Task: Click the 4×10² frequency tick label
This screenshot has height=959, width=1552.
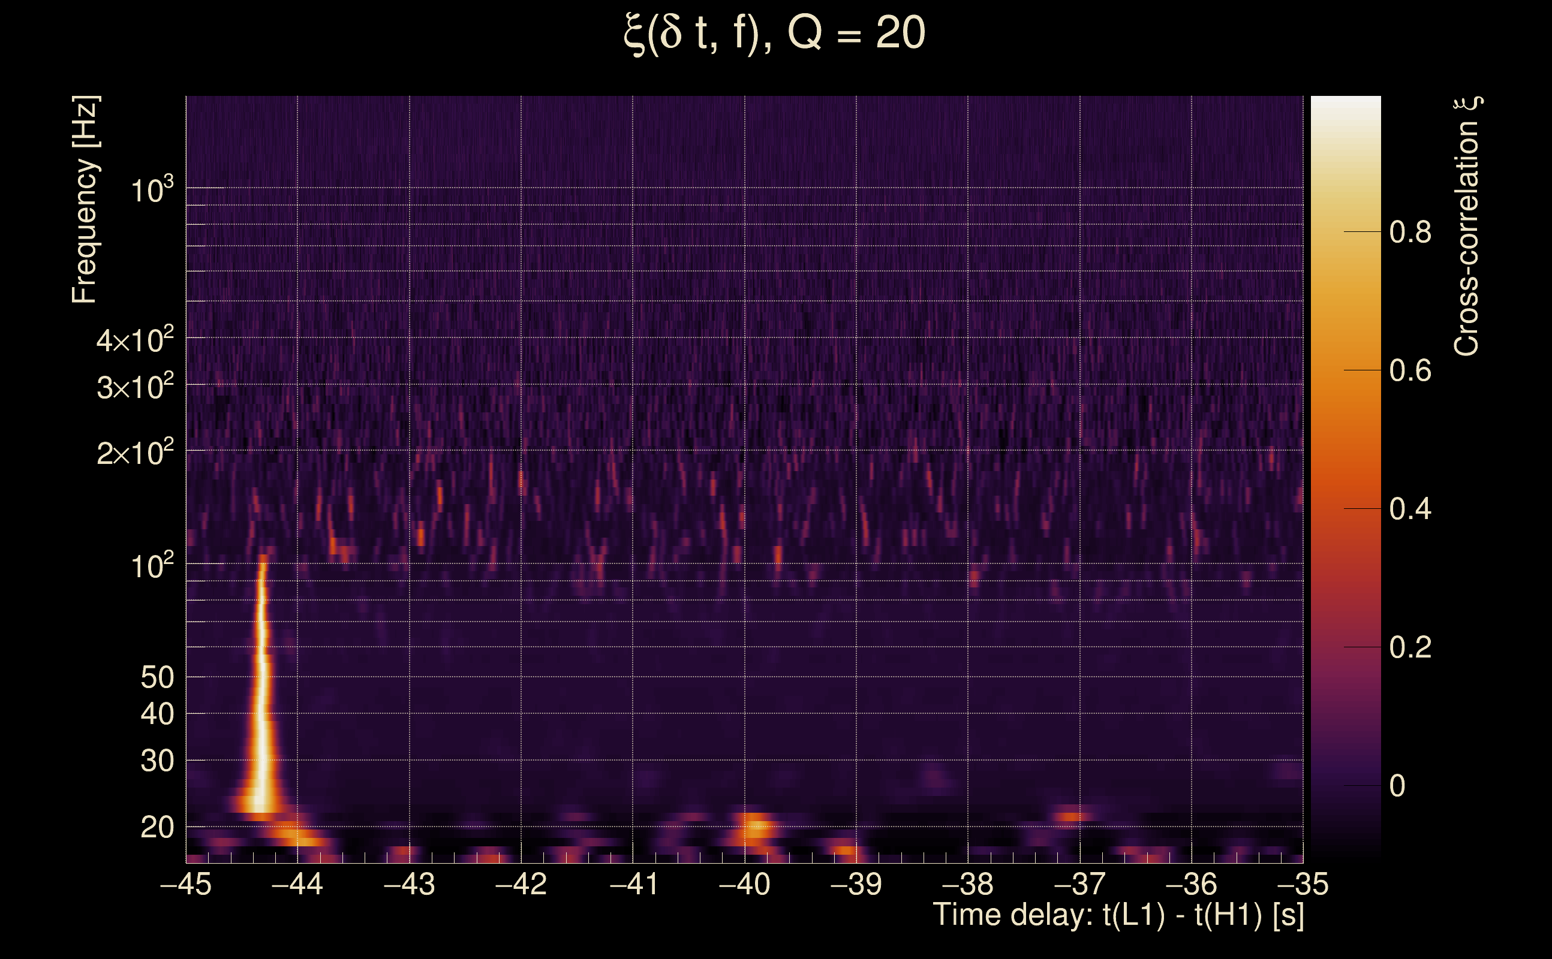Action: [x=134, y=340]
